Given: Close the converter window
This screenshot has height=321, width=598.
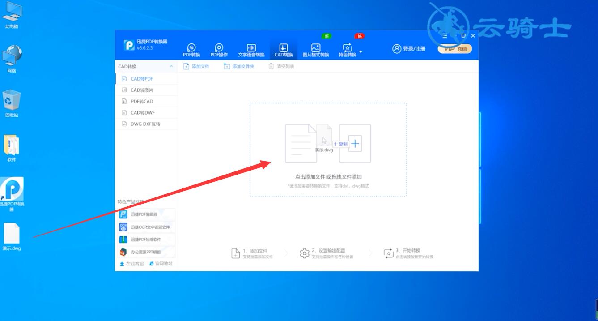Looking at the screenshot, I should click(x=473, y=36).
